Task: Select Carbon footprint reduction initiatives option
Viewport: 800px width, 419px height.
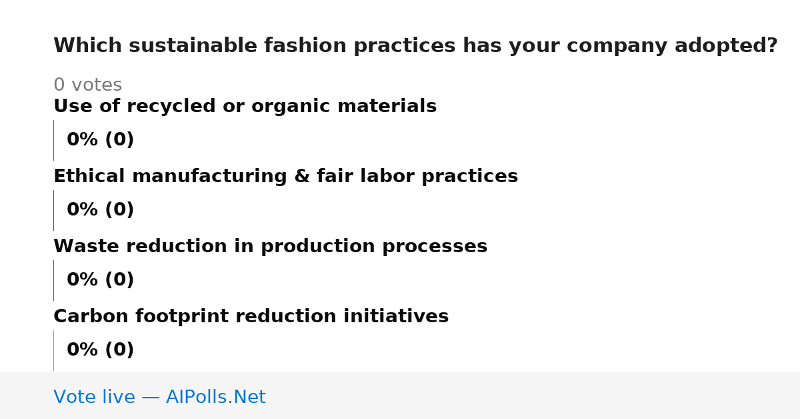Action: coord(251,317)
